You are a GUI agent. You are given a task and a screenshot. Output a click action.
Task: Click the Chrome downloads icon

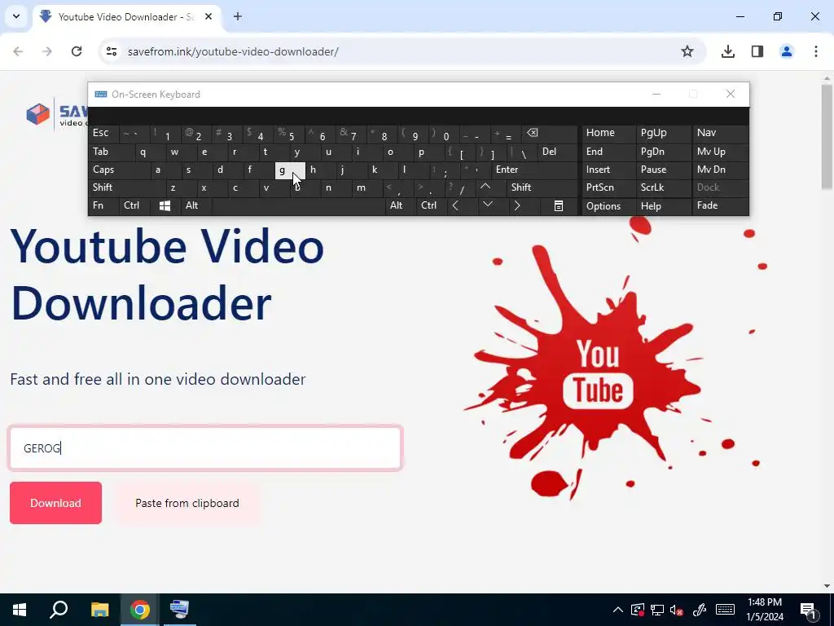(x=727, y=51)
